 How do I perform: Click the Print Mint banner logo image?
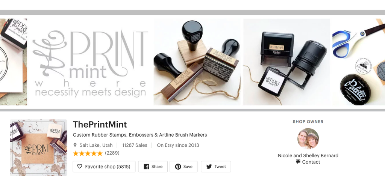tap(91, 62)
